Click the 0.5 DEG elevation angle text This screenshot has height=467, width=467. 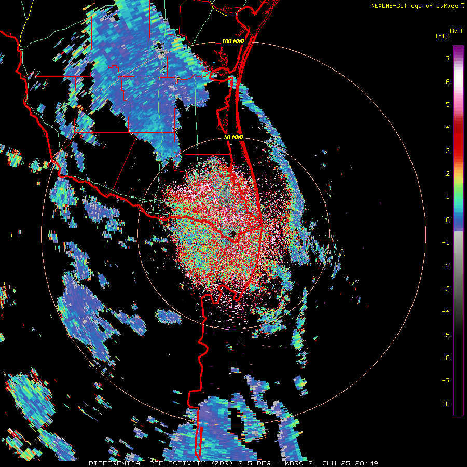[x=255, y=463]
